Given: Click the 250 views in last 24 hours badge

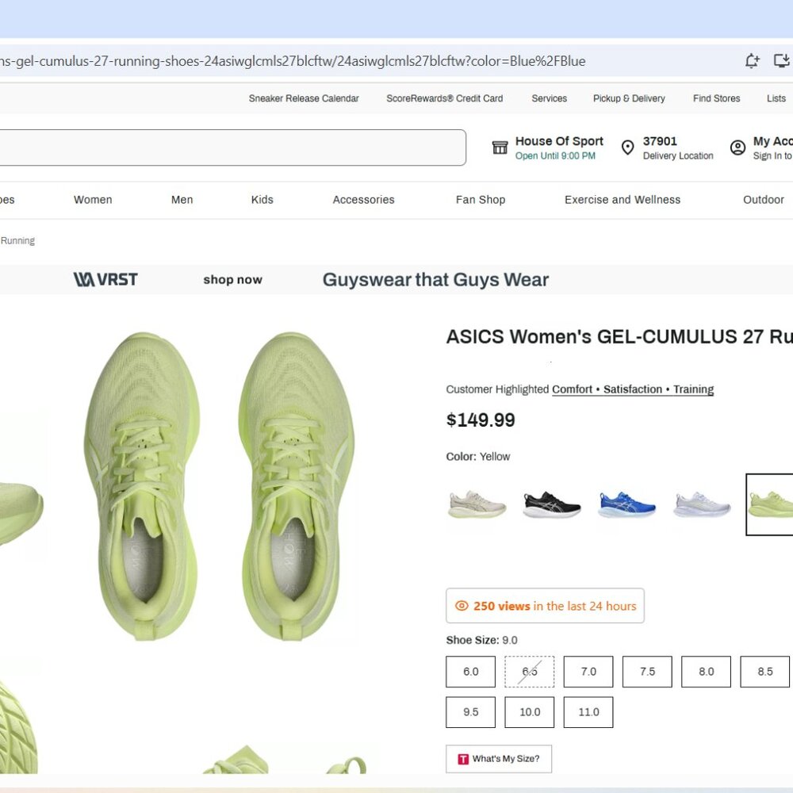Looking at the screenshot, I should click(x=546, y=605).
